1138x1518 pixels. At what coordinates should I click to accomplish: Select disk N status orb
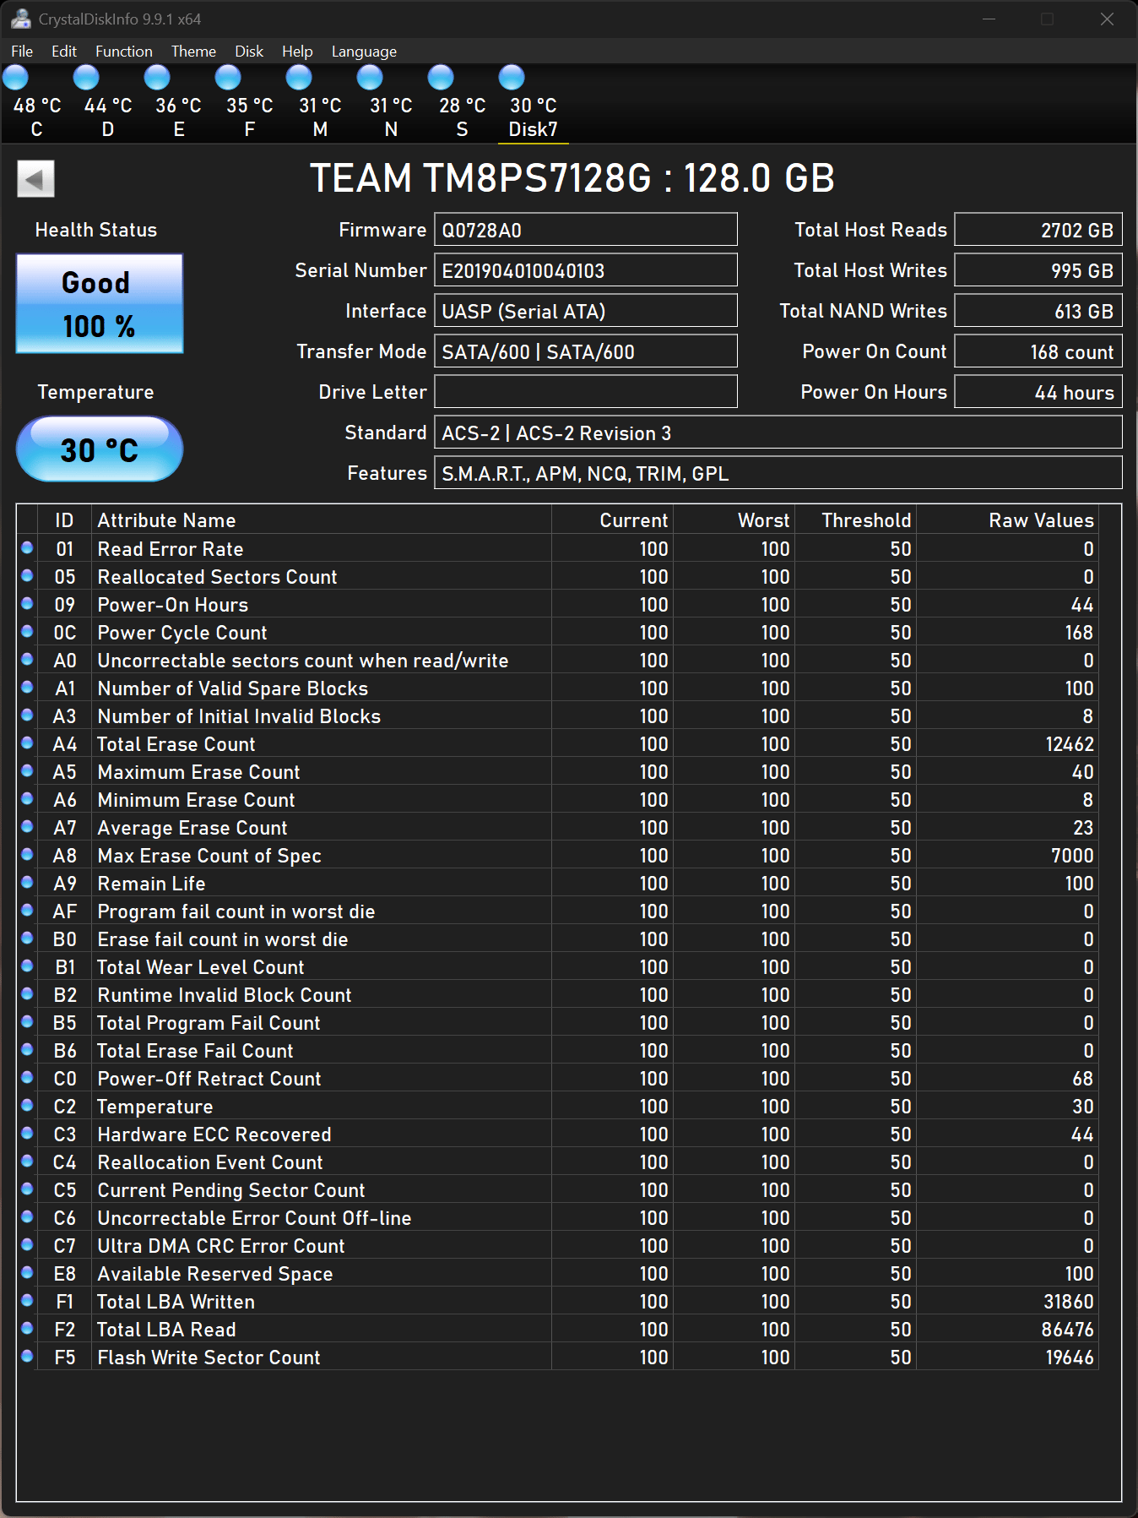tap(370, 78)
